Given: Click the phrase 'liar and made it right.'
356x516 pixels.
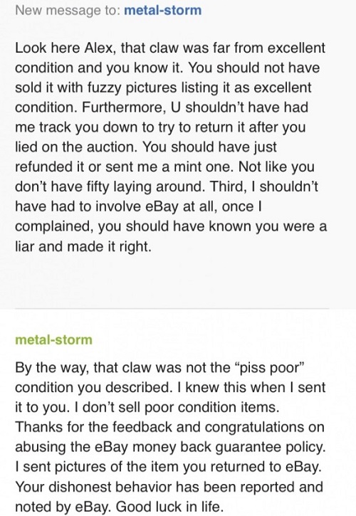Looking at the screenshot, I should [x=83, y=246].
